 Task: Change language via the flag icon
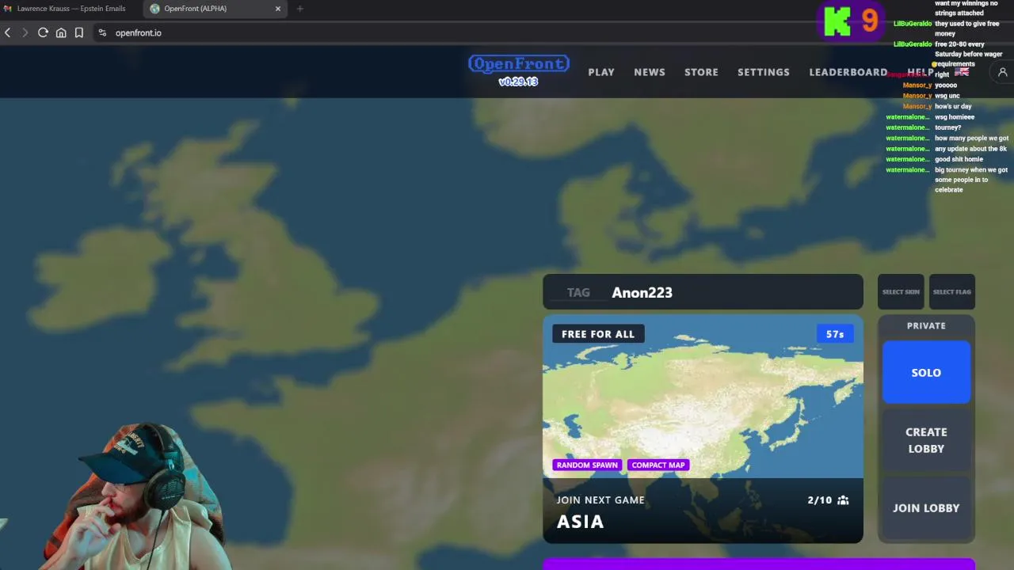click(x=962, y=71)
